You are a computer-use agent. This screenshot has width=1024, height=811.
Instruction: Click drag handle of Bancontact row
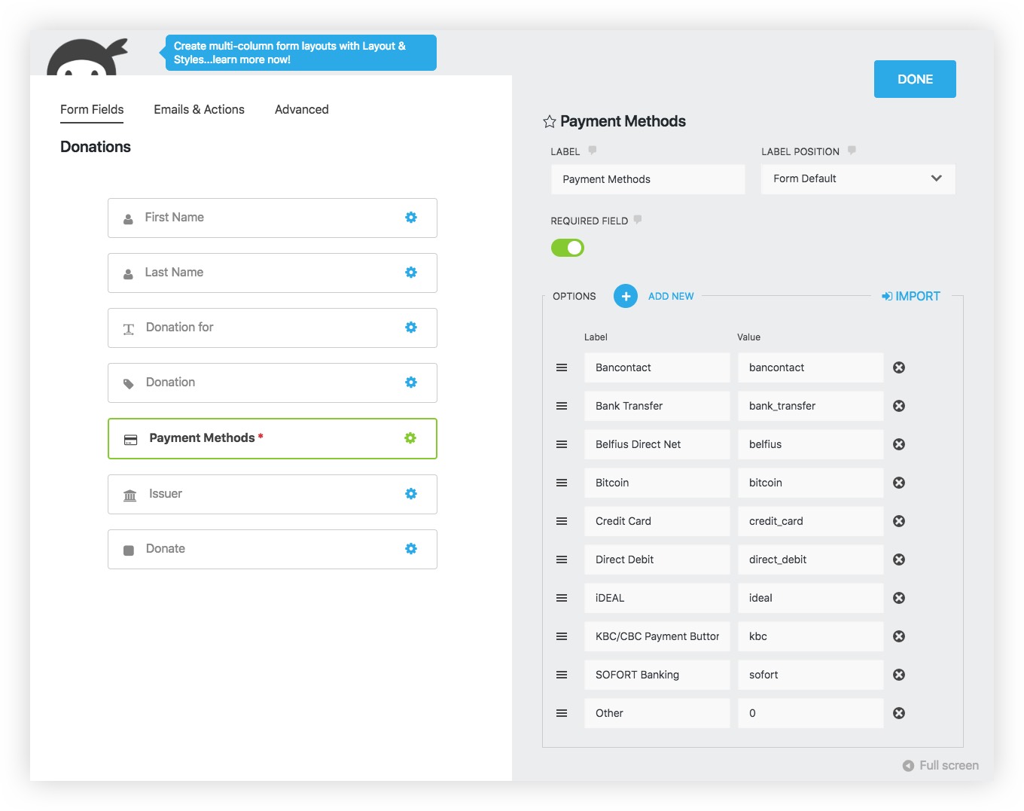pyautogui.click(x=562, y=367)
